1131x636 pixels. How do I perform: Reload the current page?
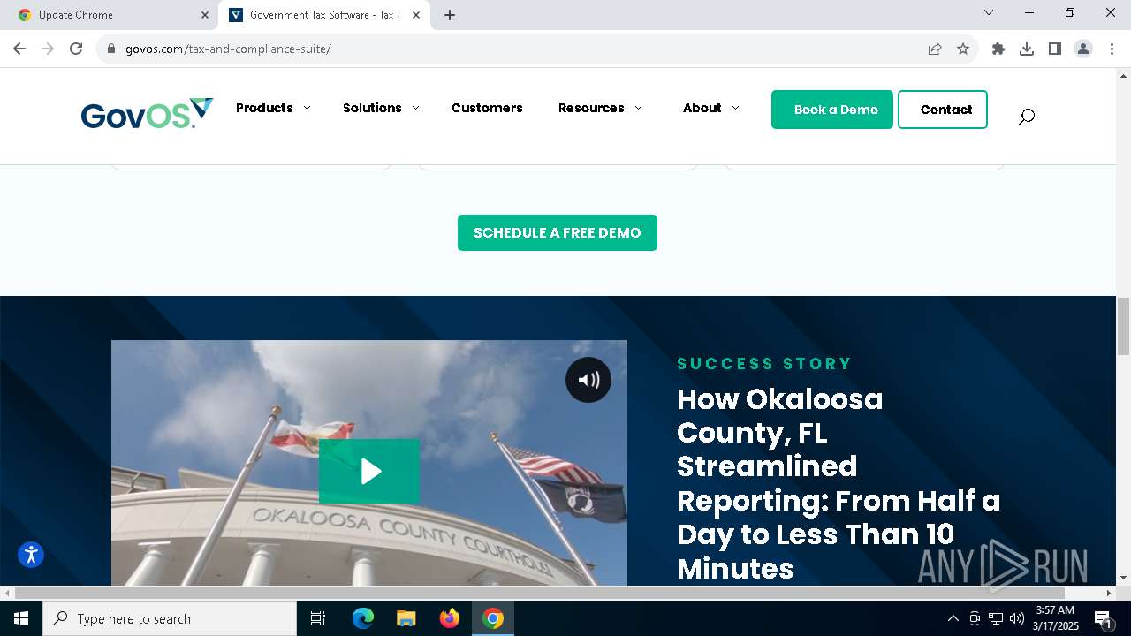click(x=76, y=49)
